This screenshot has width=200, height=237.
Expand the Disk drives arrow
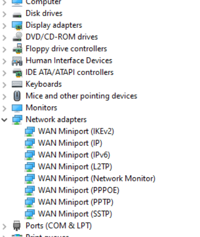[4, 14]
